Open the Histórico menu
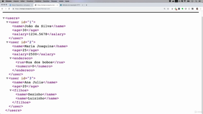 (38, 1)
